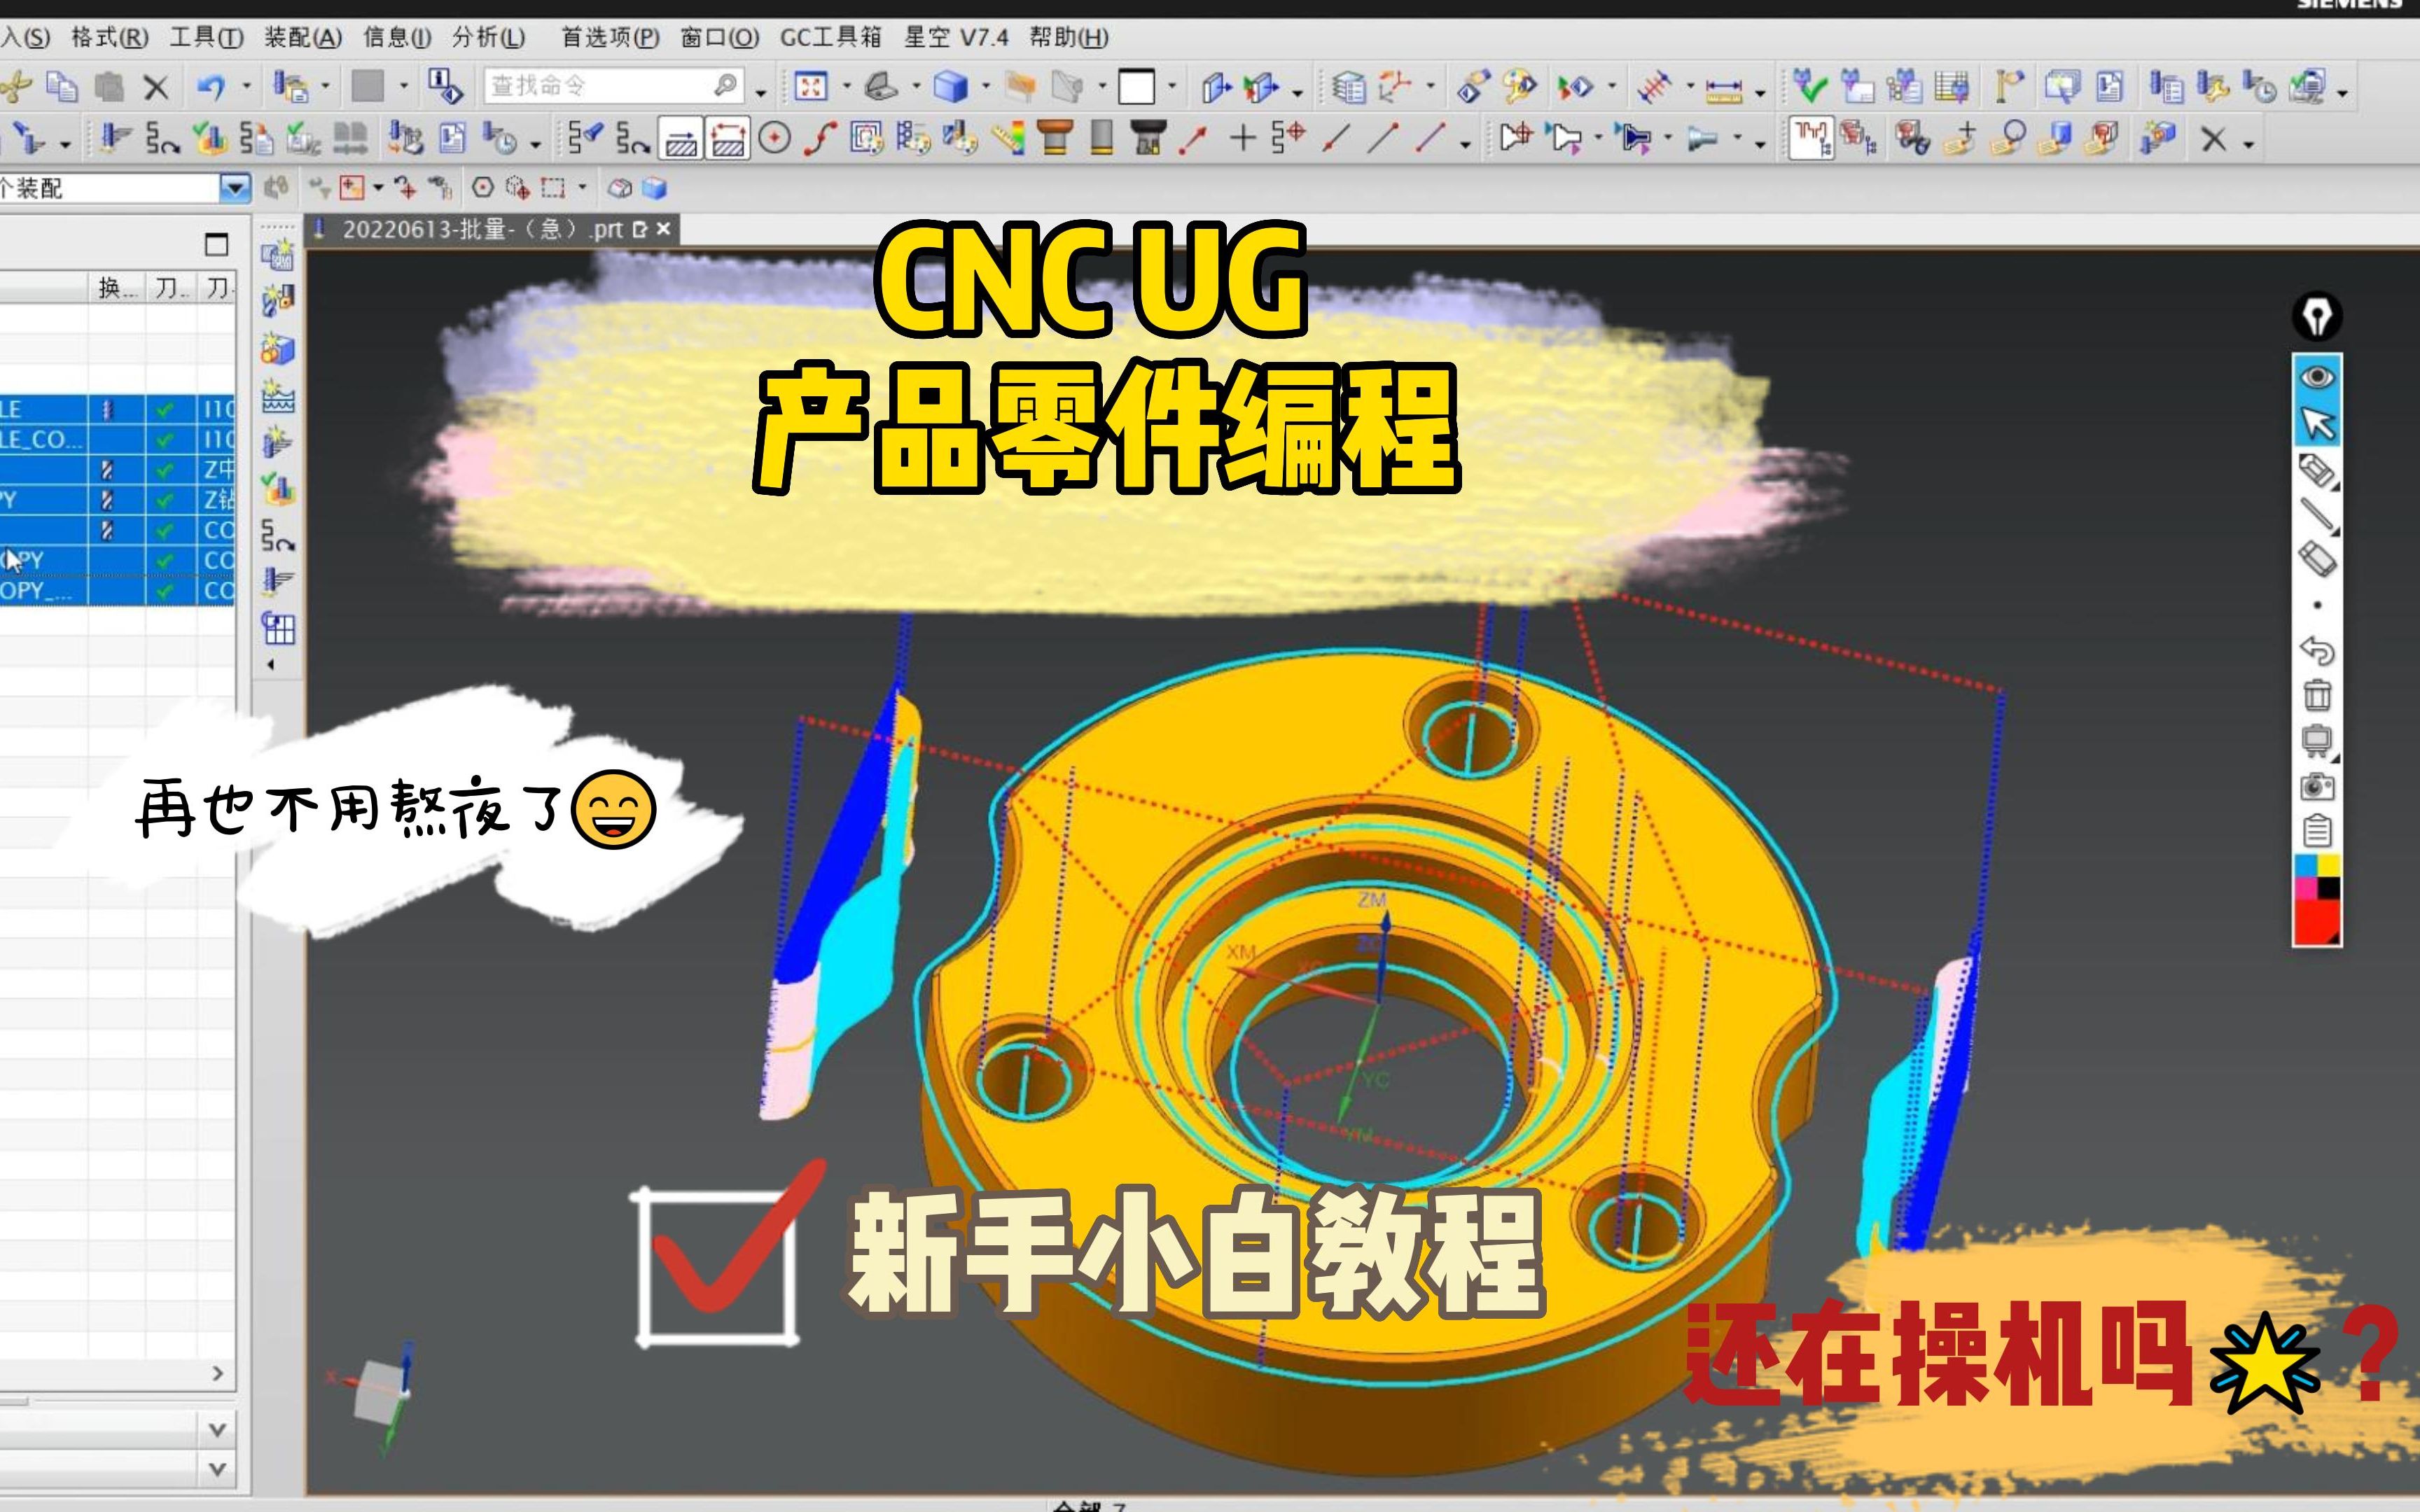The height and width of the screenshot is (1512, 2420).
Task: Select the LE_CO... operation row
Action: tap(117, 439)
